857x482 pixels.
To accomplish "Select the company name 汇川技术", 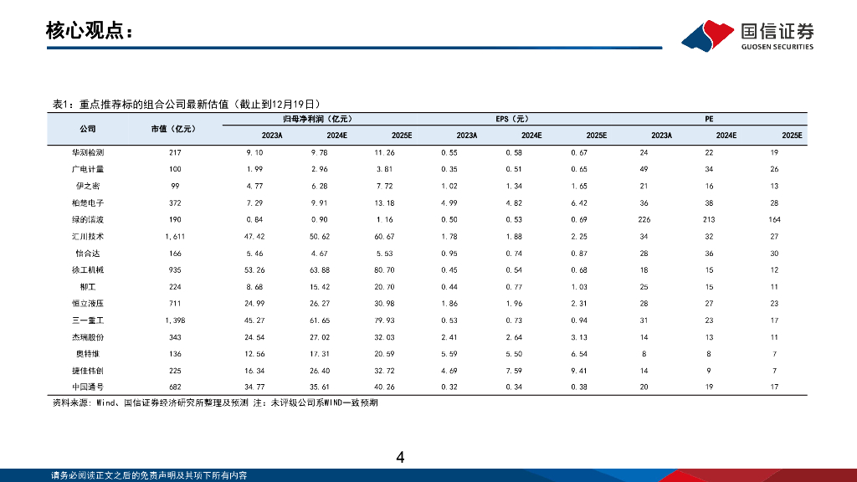I will point(87,237).
